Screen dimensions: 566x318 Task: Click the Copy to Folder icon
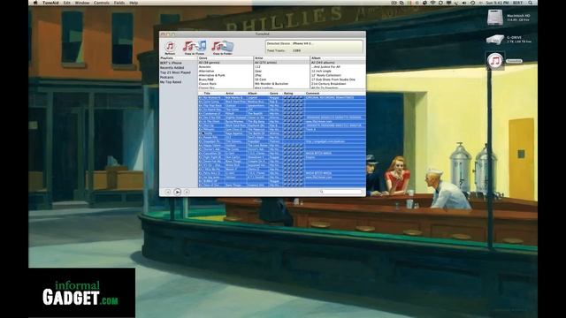click(222, 48)
